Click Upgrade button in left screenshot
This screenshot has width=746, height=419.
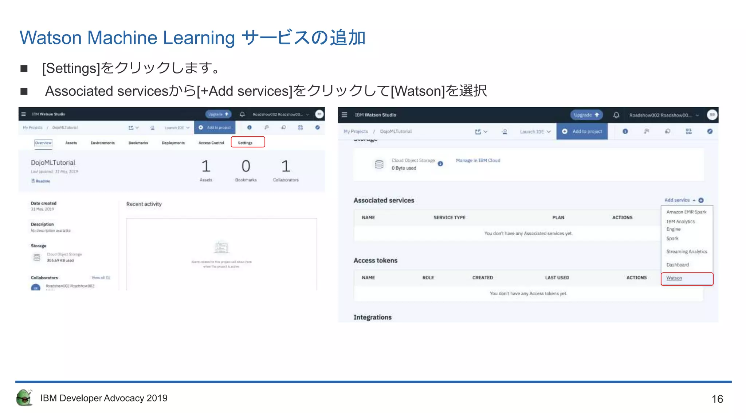(x=218, y=114)
